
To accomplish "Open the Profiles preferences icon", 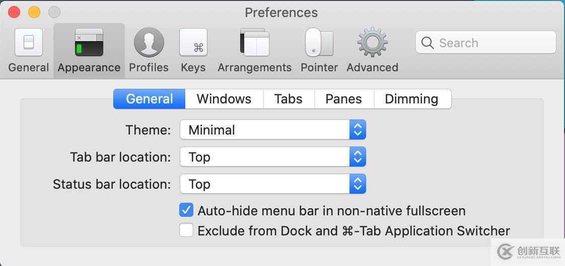I will click(x=149, y=43).
